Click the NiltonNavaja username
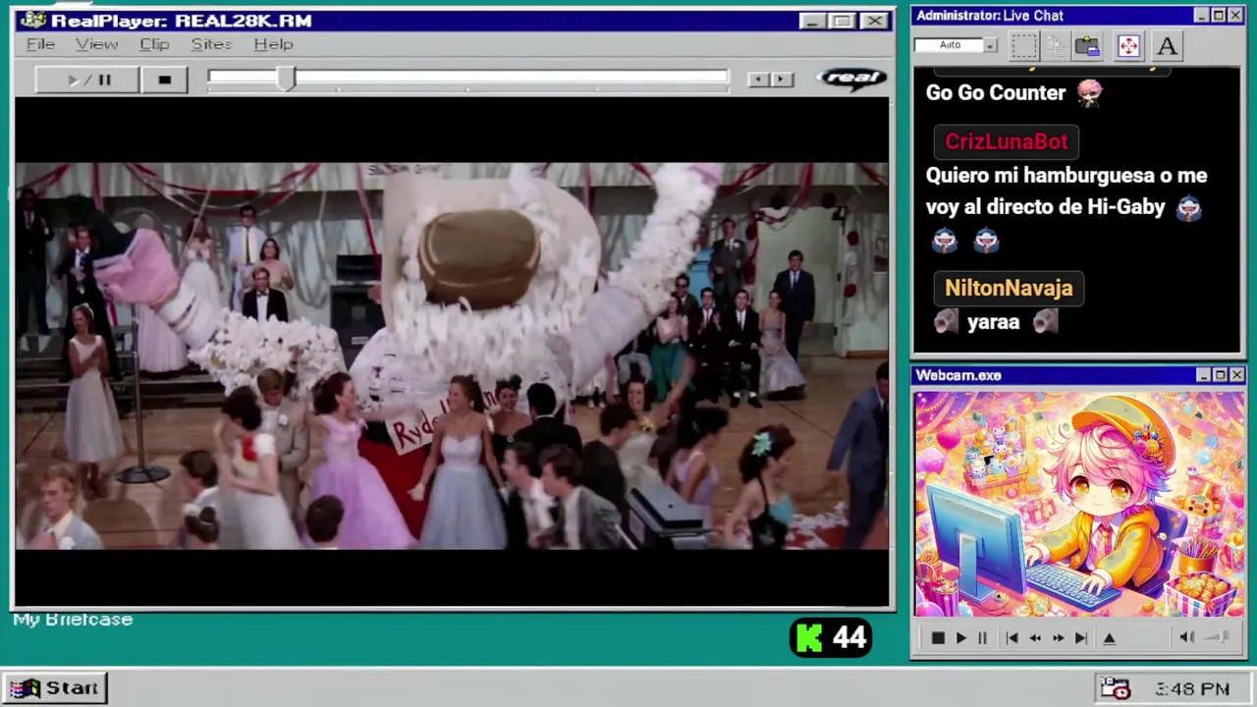The height and width of the screenshot is (707, 1257). (1009, 288)
